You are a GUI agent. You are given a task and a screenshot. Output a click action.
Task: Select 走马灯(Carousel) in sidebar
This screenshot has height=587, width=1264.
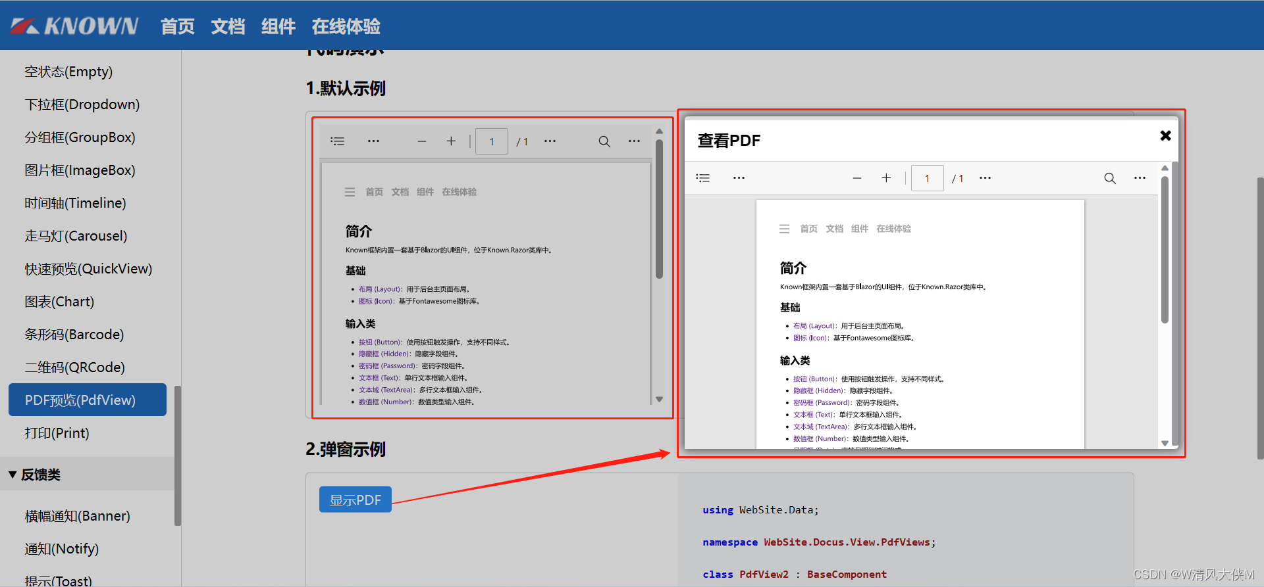(x=76, y=236)
